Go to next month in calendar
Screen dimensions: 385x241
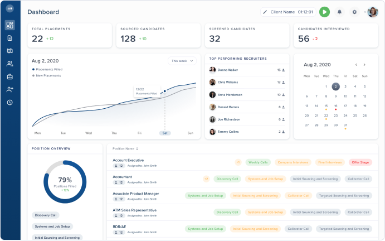364,65
